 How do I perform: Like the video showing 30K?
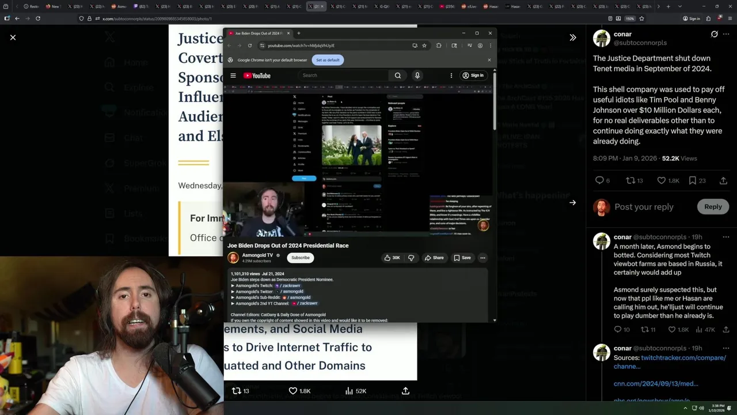[x=392, y=258]
